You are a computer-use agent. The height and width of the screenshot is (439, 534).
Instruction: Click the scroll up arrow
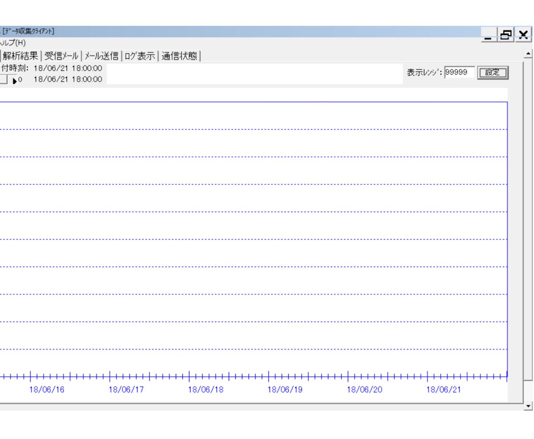tap(528, 54)
